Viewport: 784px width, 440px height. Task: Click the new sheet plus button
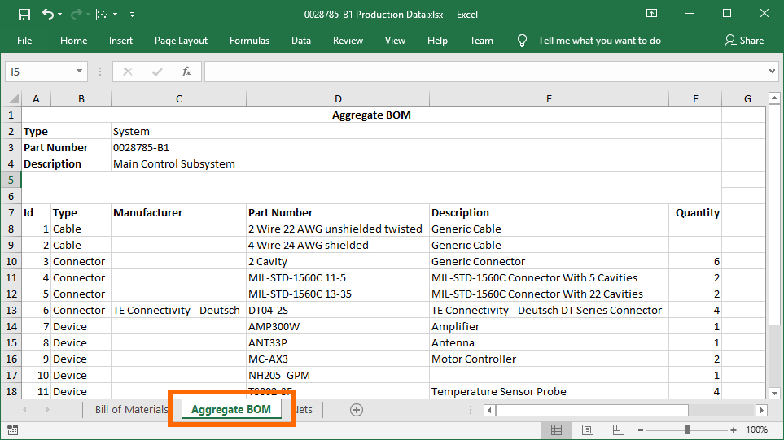(x=356, y=410)
